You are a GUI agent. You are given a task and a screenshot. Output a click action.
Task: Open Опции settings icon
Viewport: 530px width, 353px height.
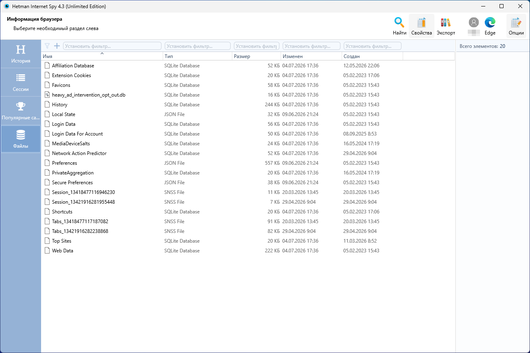[516, 26]
